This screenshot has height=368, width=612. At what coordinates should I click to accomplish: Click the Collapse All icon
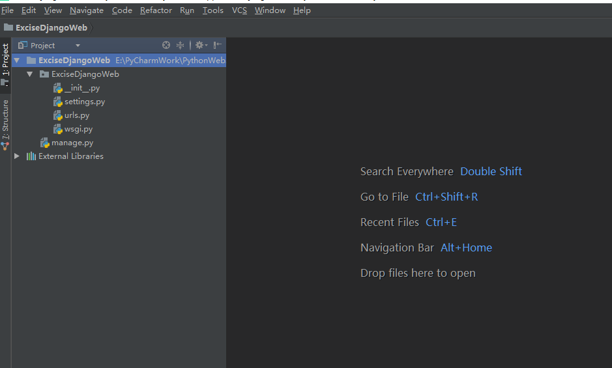[180, 46]
